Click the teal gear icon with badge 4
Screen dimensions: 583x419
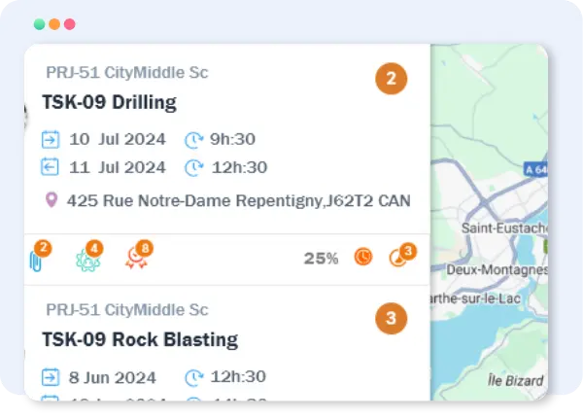[87, 259]
